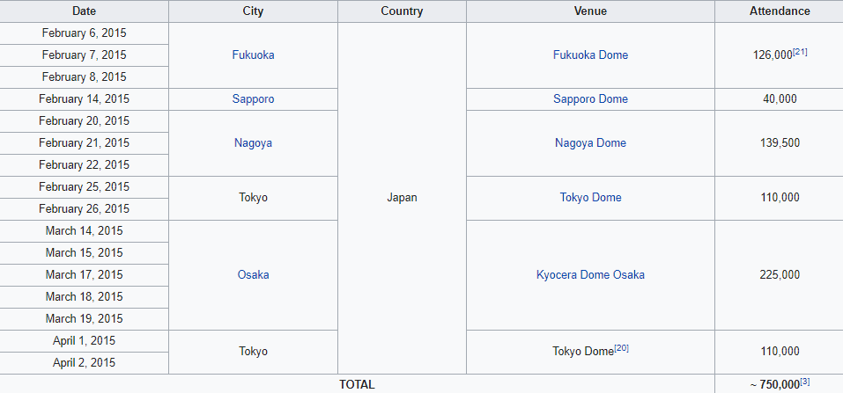Select the Japan country cell

point(402,197)
